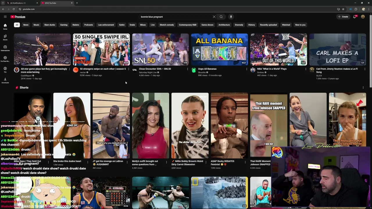Open Downloads in the sidebar

tap(5, 80)
